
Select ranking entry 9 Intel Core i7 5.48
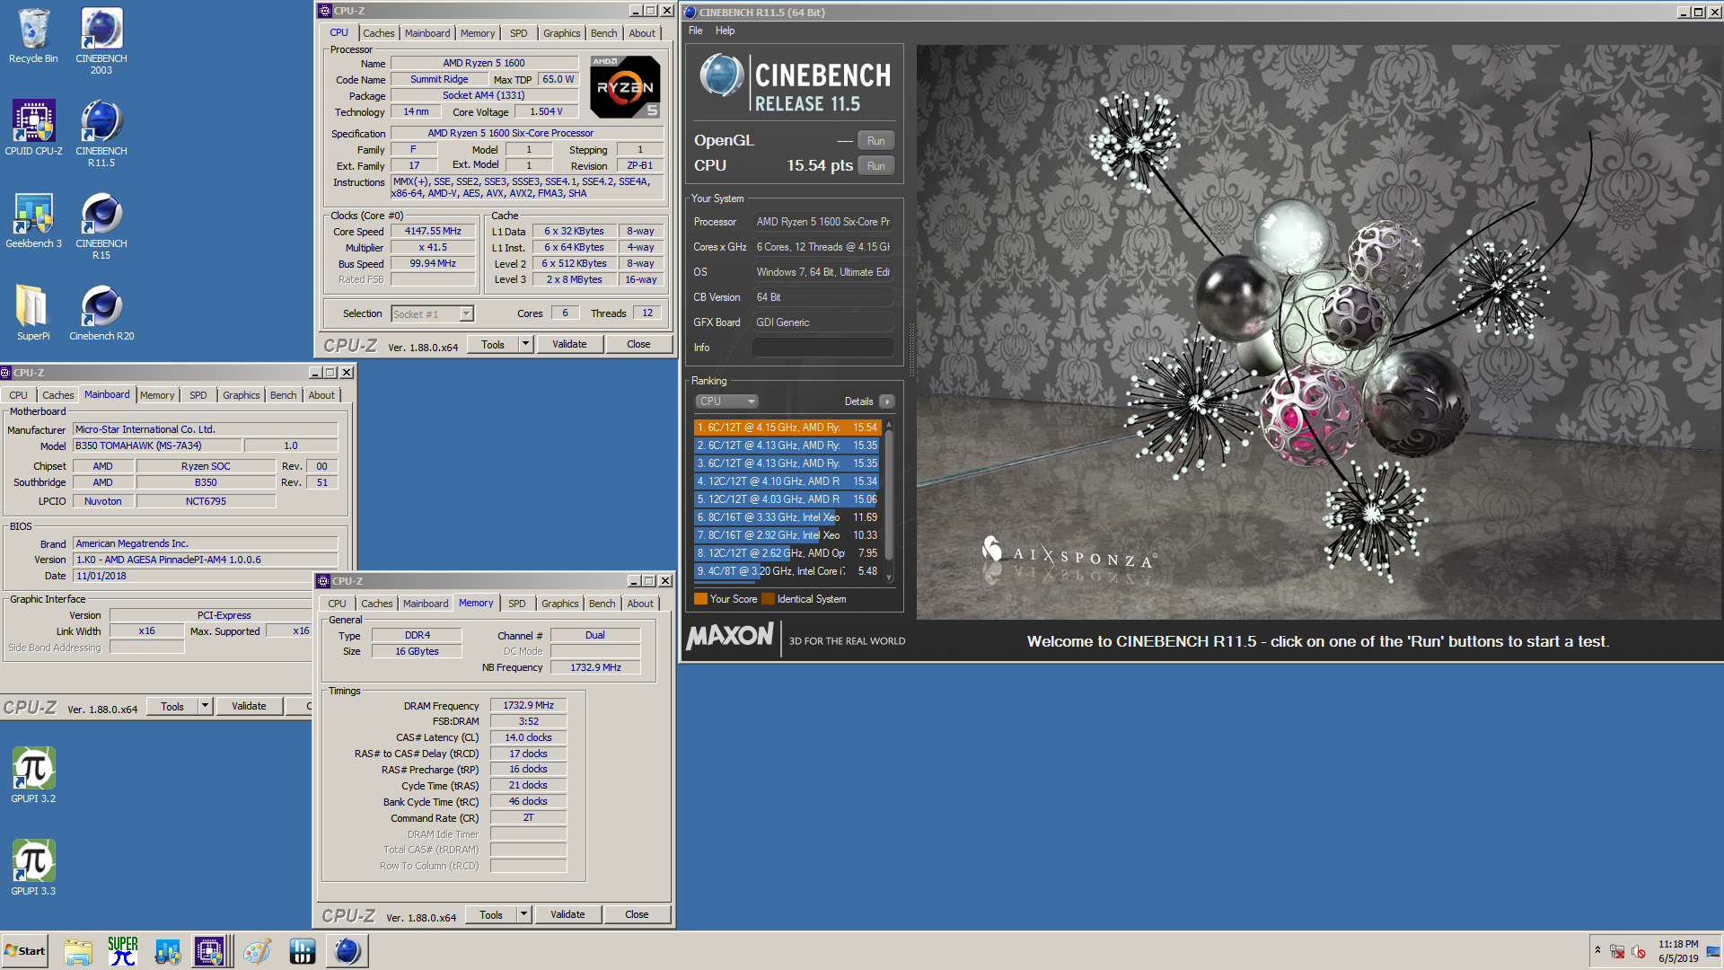(787, 571)
